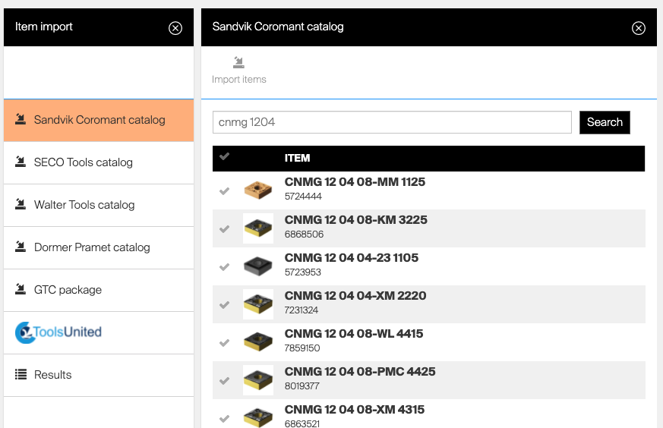Tick the CNMG 12 04 08-KM 3225 checkmark
Image resolution: width=663 pixels, height=428 pixels.
click(224, 229)
